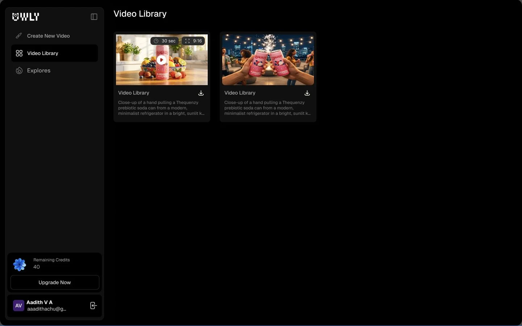Click the 30 sec duration badge

click(165, 41)
